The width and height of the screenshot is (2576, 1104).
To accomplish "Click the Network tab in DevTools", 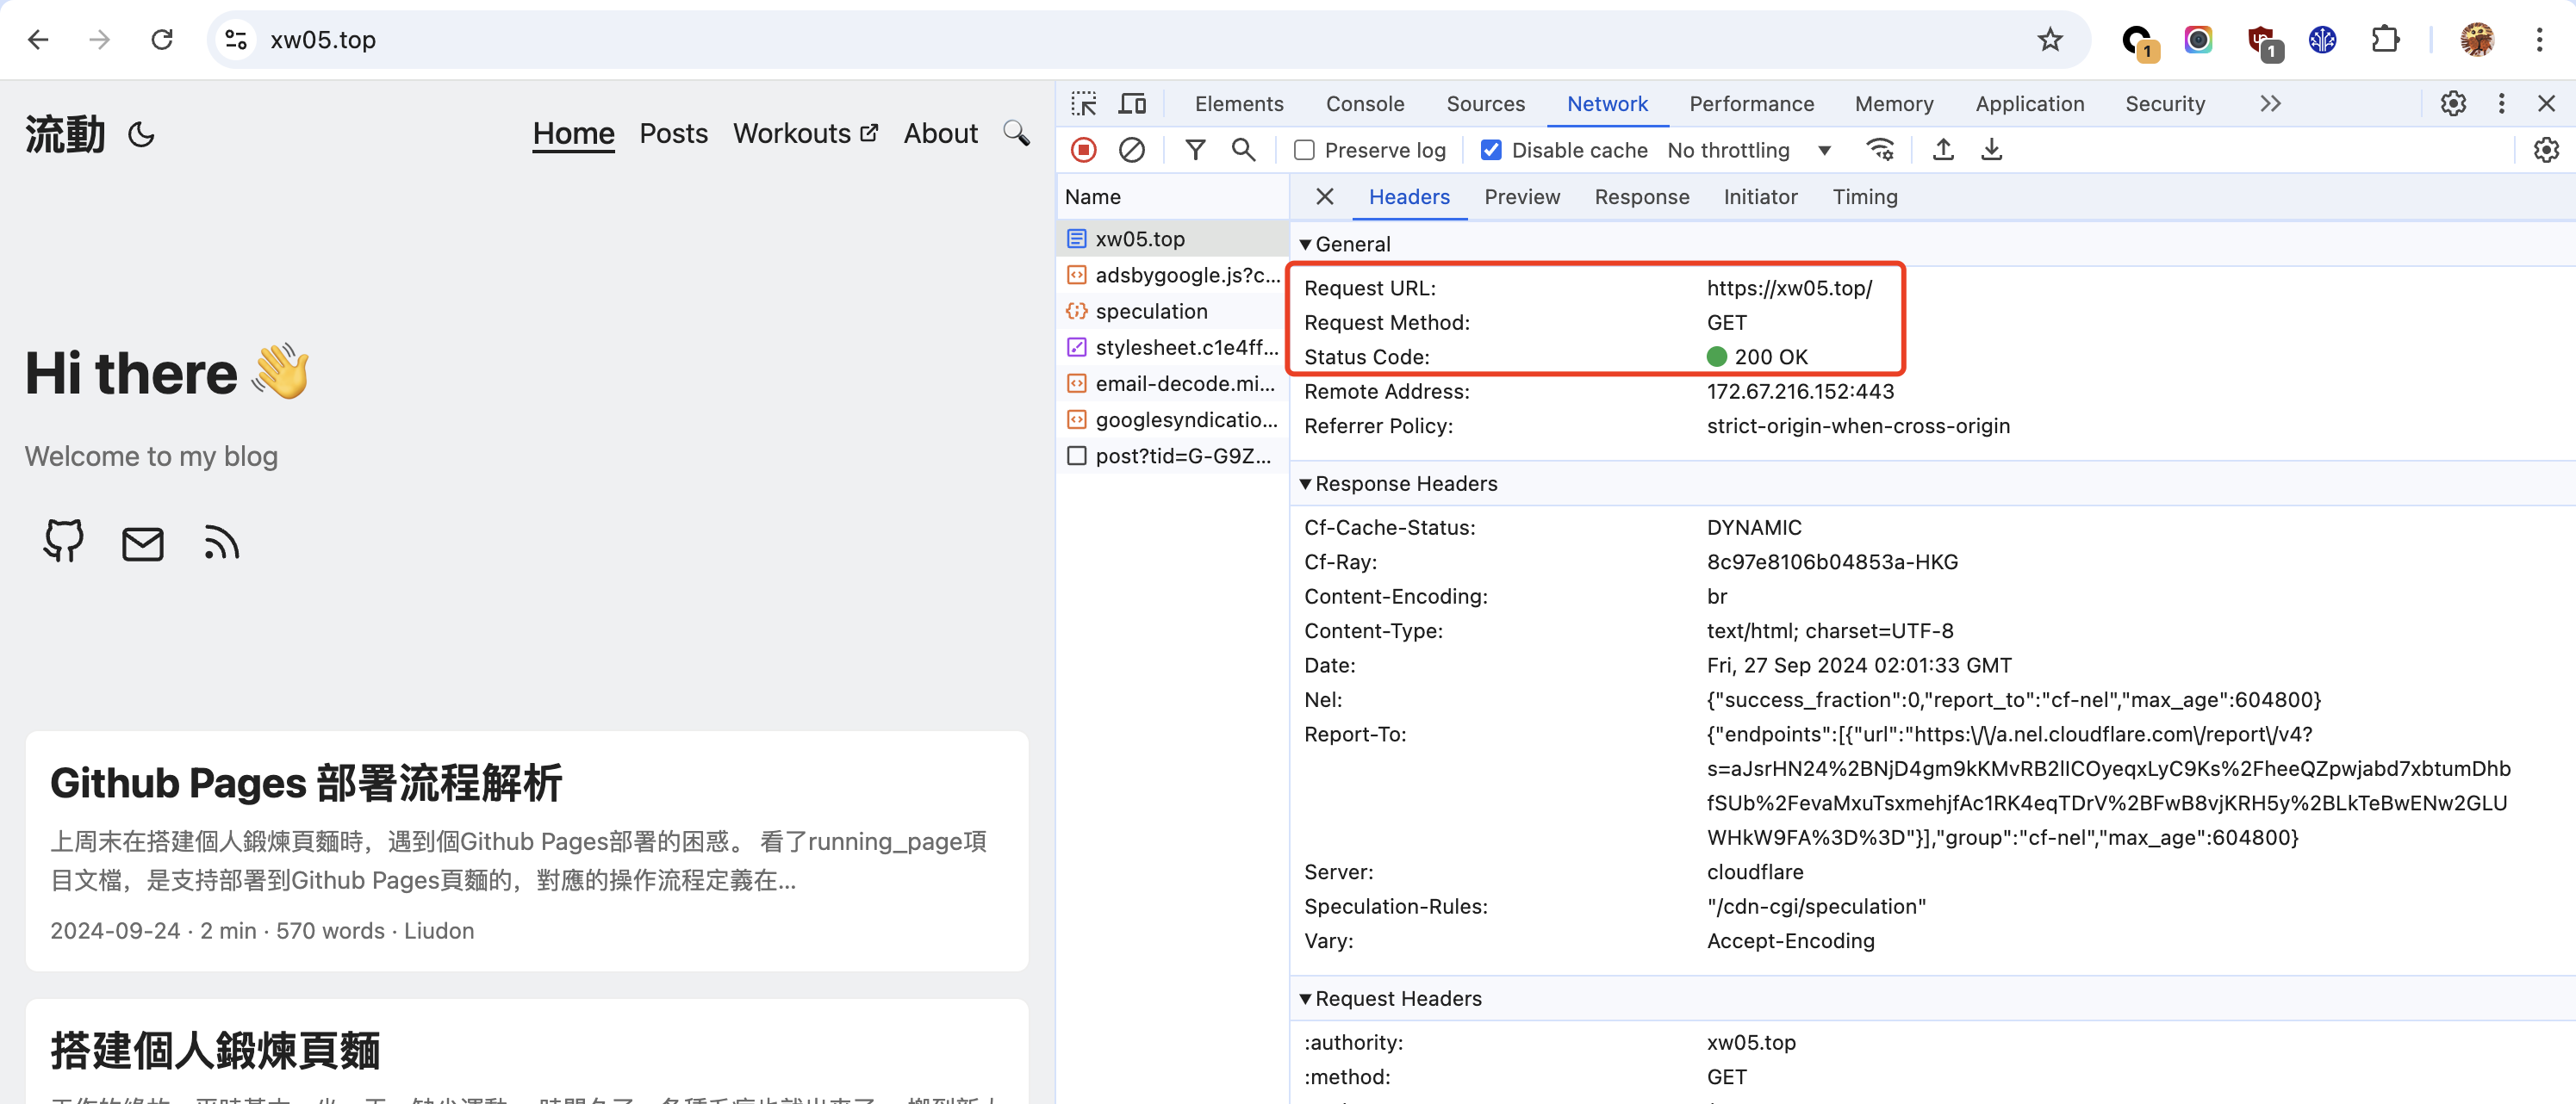I will [x=1607, y=102].
